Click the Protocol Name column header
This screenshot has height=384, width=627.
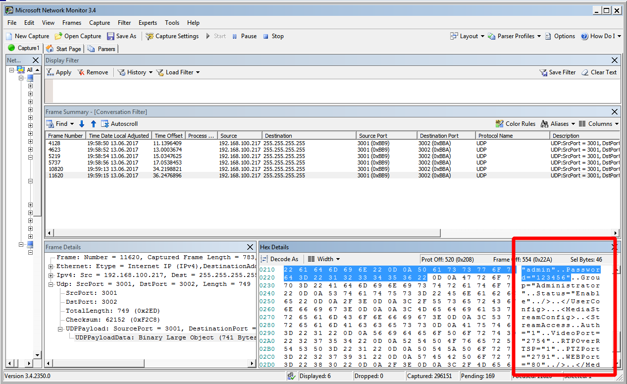pyautogui.click(x=512, y=136)
